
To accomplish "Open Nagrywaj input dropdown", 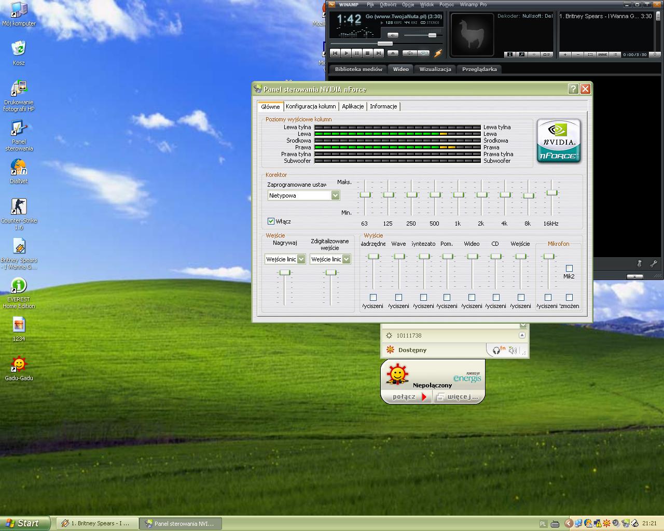I will pos(285,259).
